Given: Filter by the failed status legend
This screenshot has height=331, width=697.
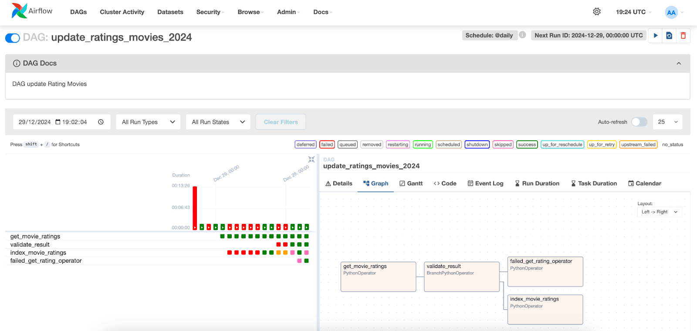Looking at the screenshot, I should click(x=327, y=145).
